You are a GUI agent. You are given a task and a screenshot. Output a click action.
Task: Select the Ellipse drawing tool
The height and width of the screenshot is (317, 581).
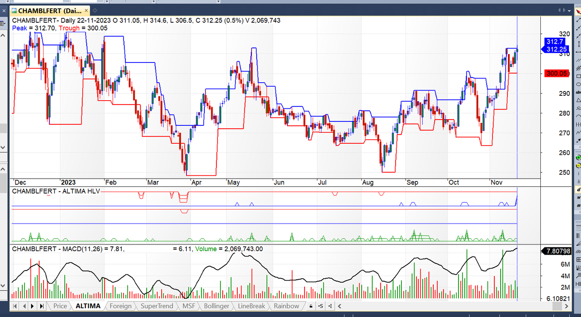click(x=578, y=84)
